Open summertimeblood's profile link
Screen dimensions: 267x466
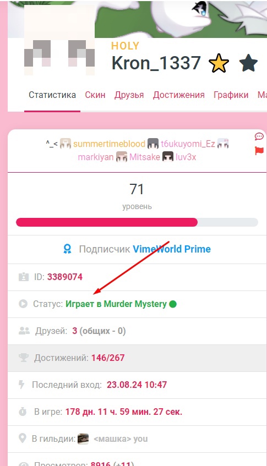109,144
